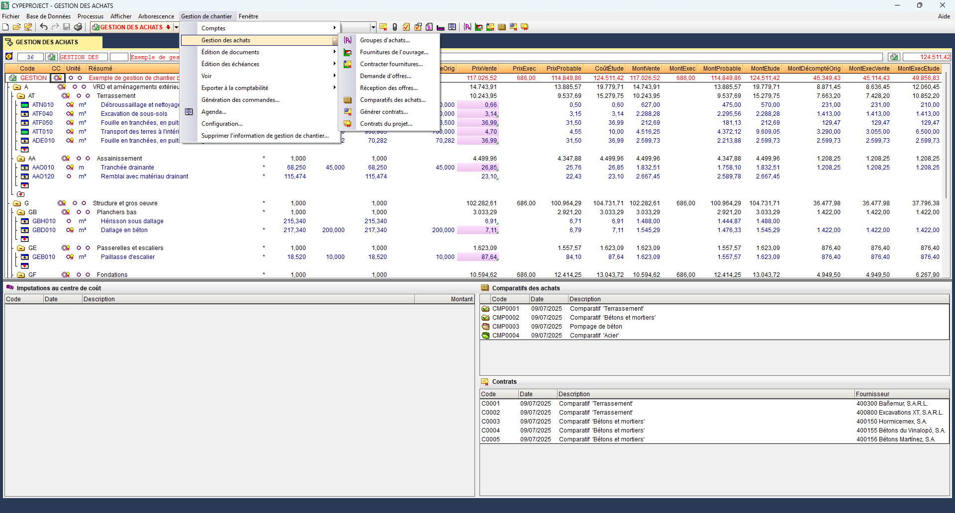The height and width of the screenshot is (513, 955).
Task: Click the PrixVente column header
Action: coord(483,69)
